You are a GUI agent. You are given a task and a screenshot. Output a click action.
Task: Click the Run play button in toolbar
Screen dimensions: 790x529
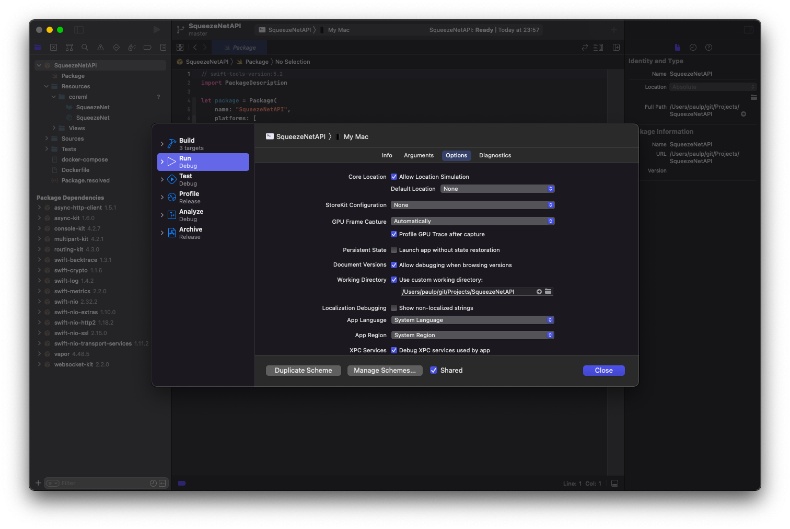(157, 30)
